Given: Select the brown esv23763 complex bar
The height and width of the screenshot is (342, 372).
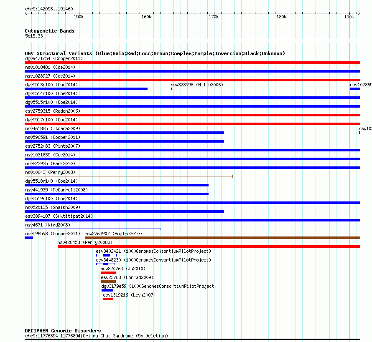Looking at the screenshot, I should click(108, 282).
